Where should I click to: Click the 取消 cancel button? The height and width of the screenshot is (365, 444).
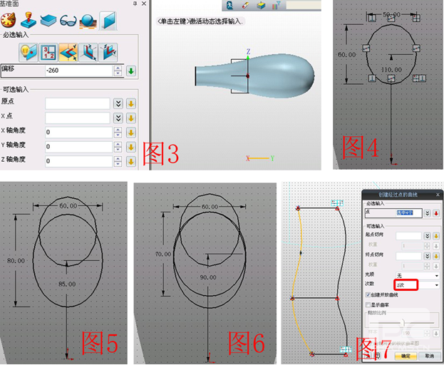point(428,356)
